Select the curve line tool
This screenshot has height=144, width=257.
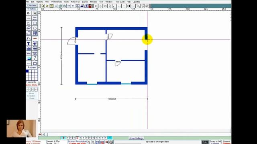(x=29, y=38)
